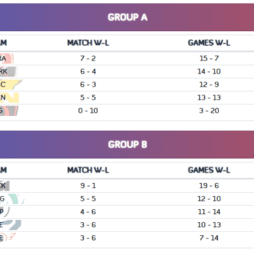Sort Group A by the MATCH W-L column header
Viewport: 254px width, 254px height.
tap(88, 43)
